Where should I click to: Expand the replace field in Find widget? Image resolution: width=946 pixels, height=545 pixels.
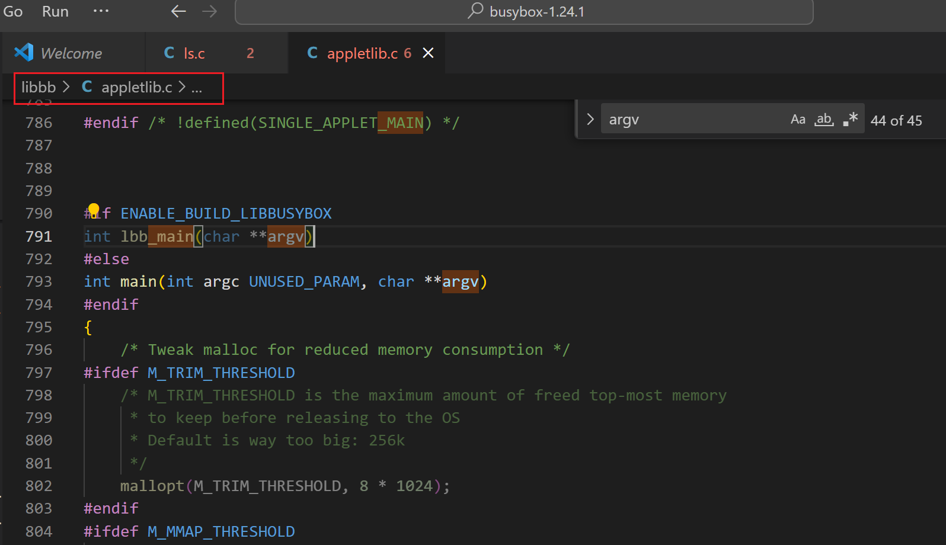pos(590,119)
